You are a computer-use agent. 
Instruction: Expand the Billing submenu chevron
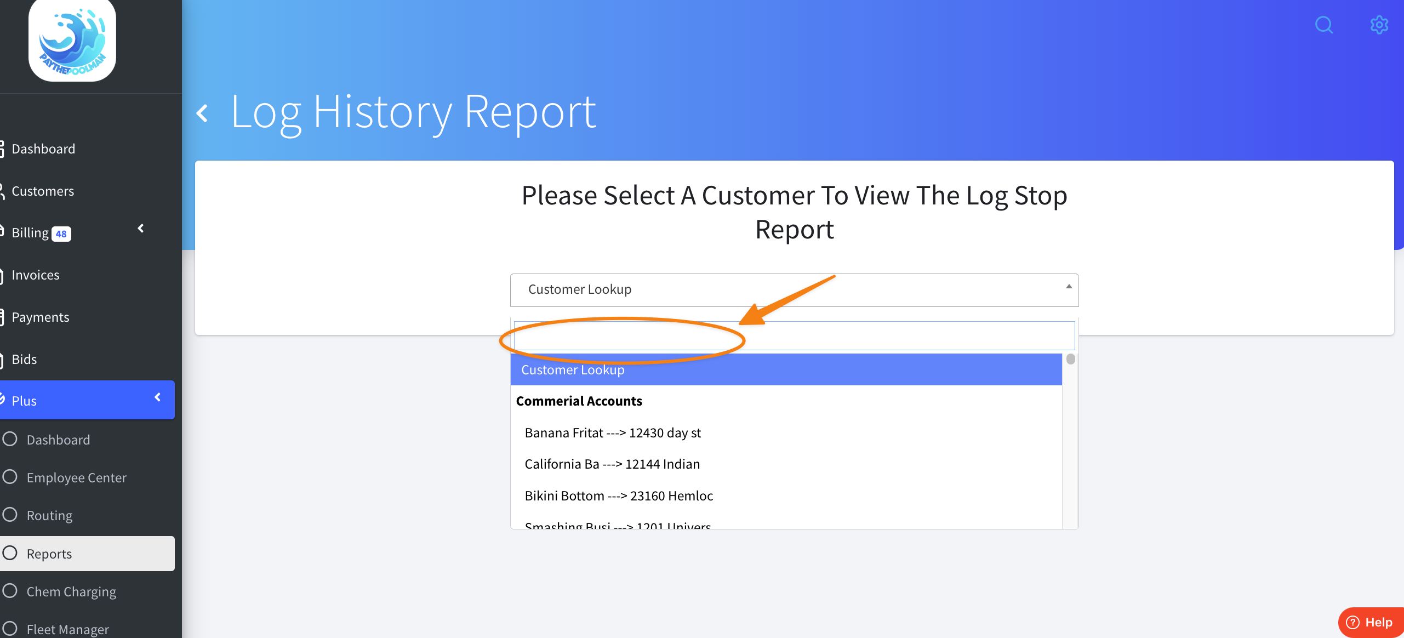pyautogui.click(x=141, y=228)
